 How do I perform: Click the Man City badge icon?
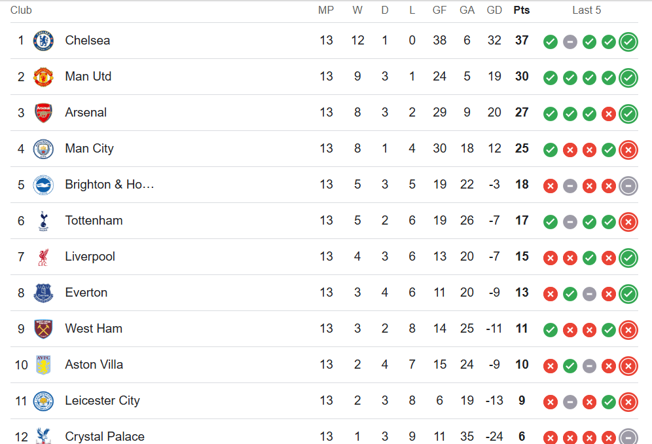click(x=43, y=149)
